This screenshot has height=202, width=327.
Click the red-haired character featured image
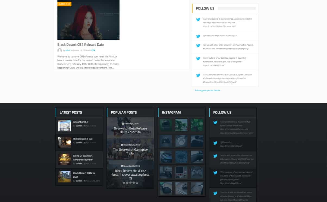pos(88,20)
